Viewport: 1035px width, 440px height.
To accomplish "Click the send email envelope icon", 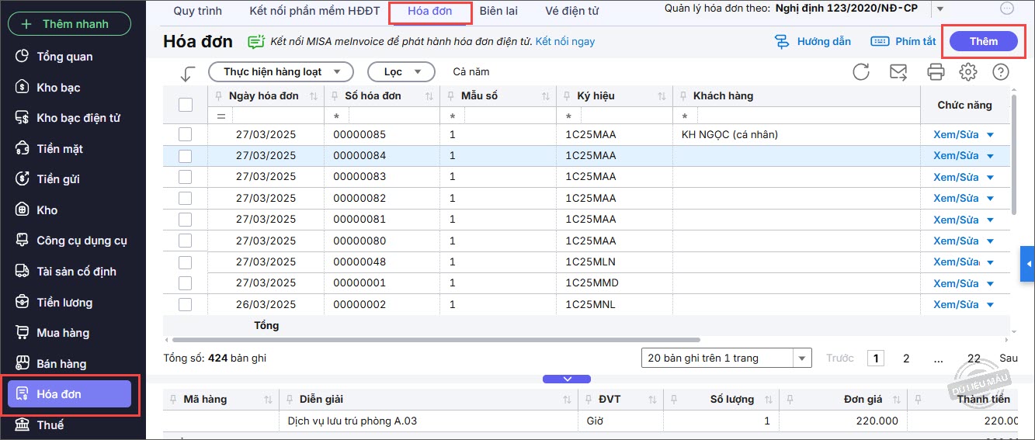I will (x=898, y=72).
